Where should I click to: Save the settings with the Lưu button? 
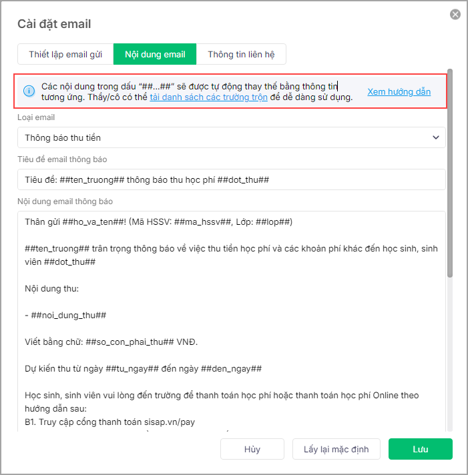pos(420,449)
